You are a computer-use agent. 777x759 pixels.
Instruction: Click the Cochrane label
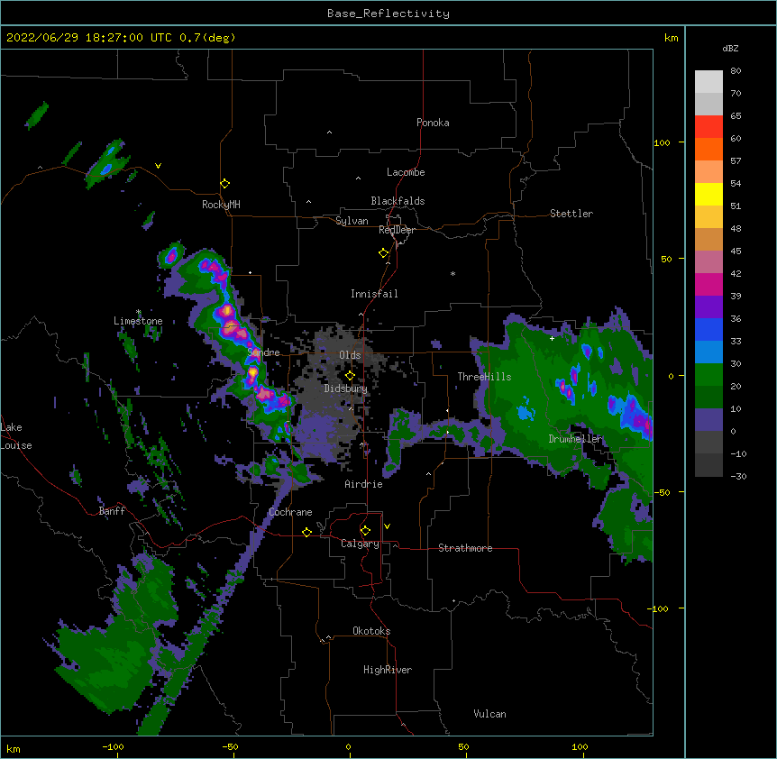[x=290, y=512]
